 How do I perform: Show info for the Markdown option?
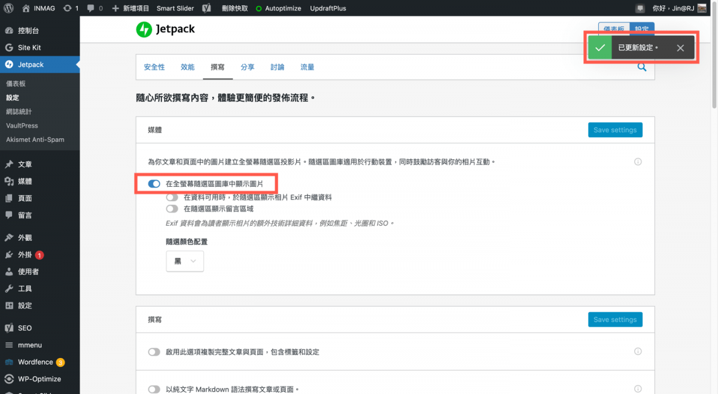pyautogui.click(x=638, y=389)
